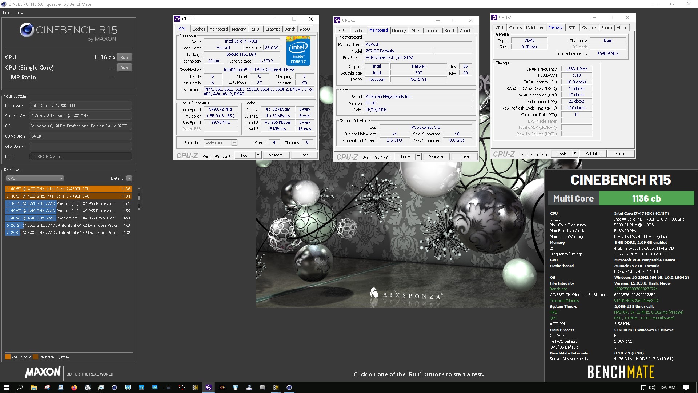Click the CB Version field showing 64 Bit
698x393 pixels.
tap(81, 136)
